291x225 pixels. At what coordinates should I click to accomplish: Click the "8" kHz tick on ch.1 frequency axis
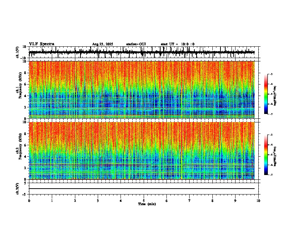click(26, 73)
